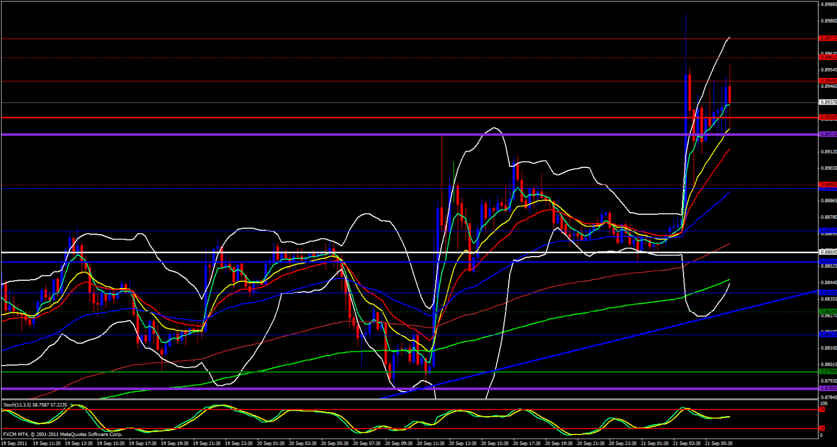Click the current price 0.89378 label
The height and width of the screenshot is (447, 837).
point(828,102)
